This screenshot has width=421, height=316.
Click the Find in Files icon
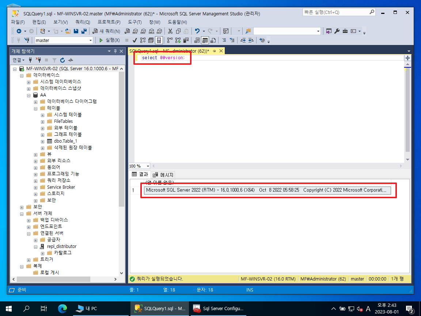(x=248, y=31)
